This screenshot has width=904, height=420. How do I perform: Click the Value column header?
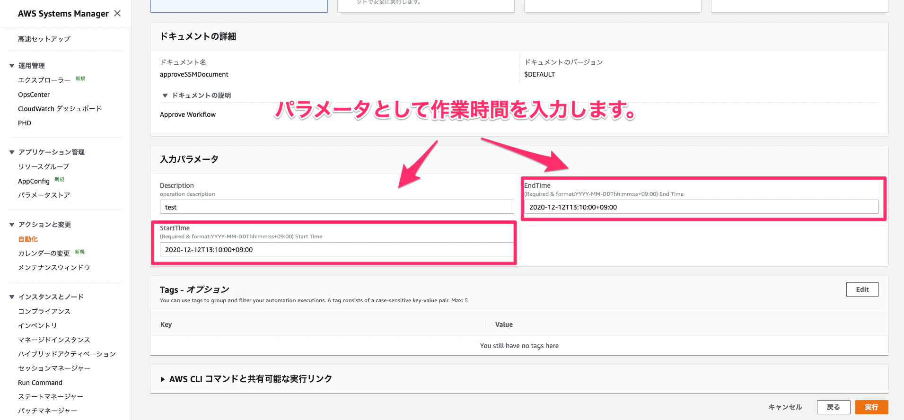click(504, 324)
